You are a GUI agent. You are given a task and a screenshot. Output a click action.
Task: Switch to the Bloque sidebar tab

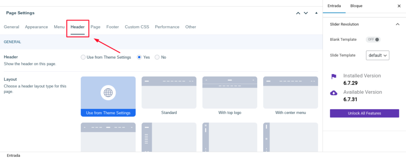coord(356,6)
